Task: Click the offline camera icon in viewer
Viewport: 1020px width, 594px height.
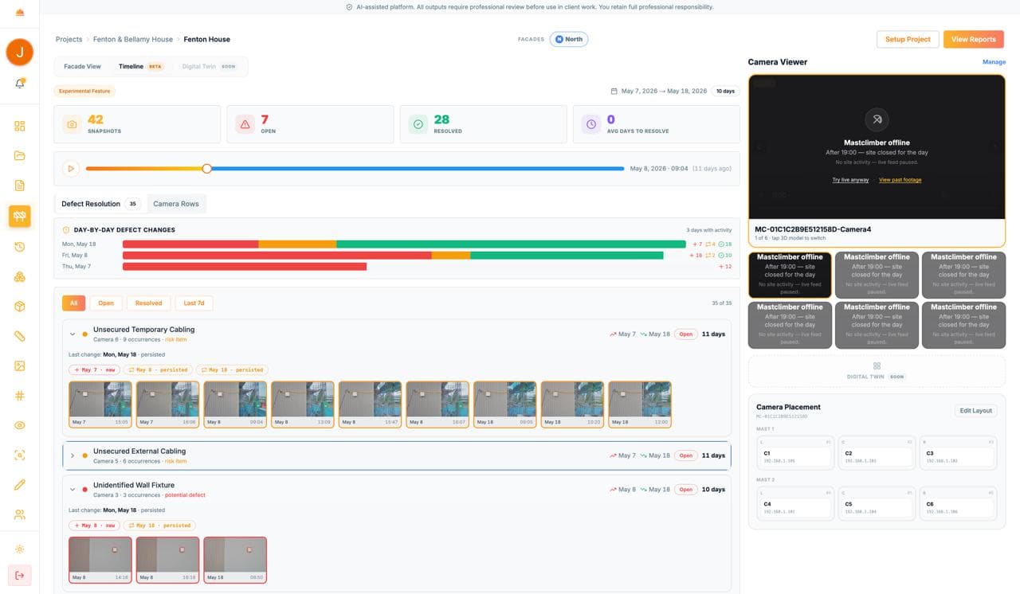Action: [x=877, y=120]
